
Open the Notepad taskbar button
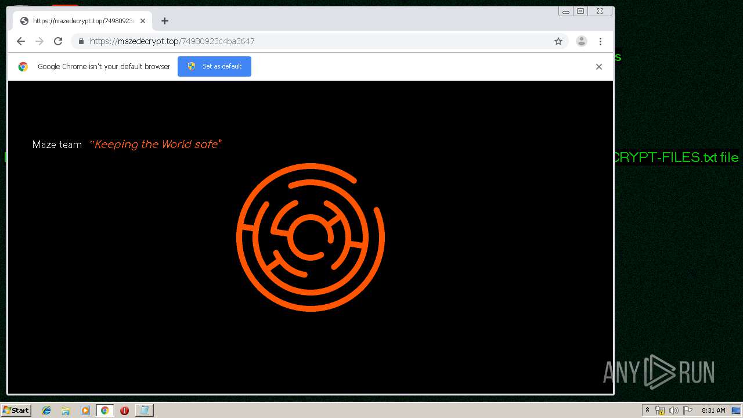[144, 410]
